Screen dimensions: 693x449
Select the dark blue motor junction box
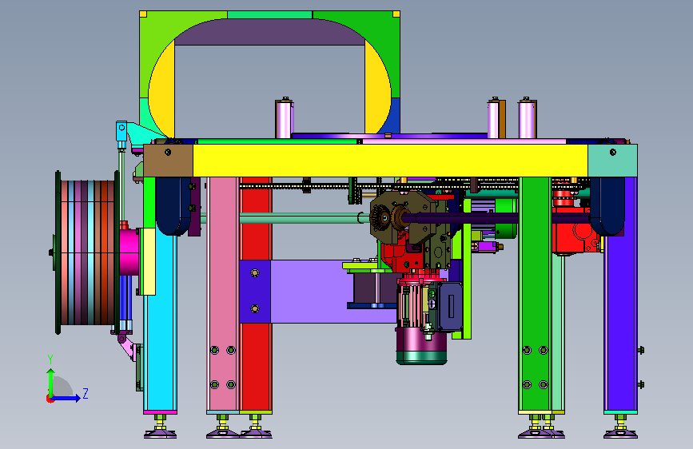(x=450, y=306)
